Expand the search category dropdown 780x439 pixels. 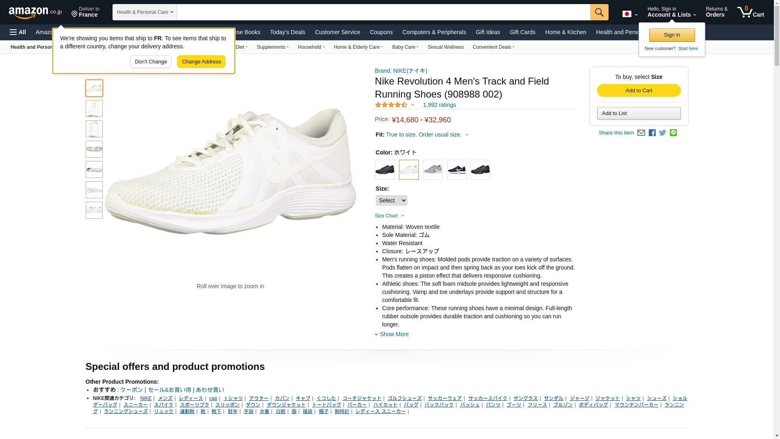(145, 12)
